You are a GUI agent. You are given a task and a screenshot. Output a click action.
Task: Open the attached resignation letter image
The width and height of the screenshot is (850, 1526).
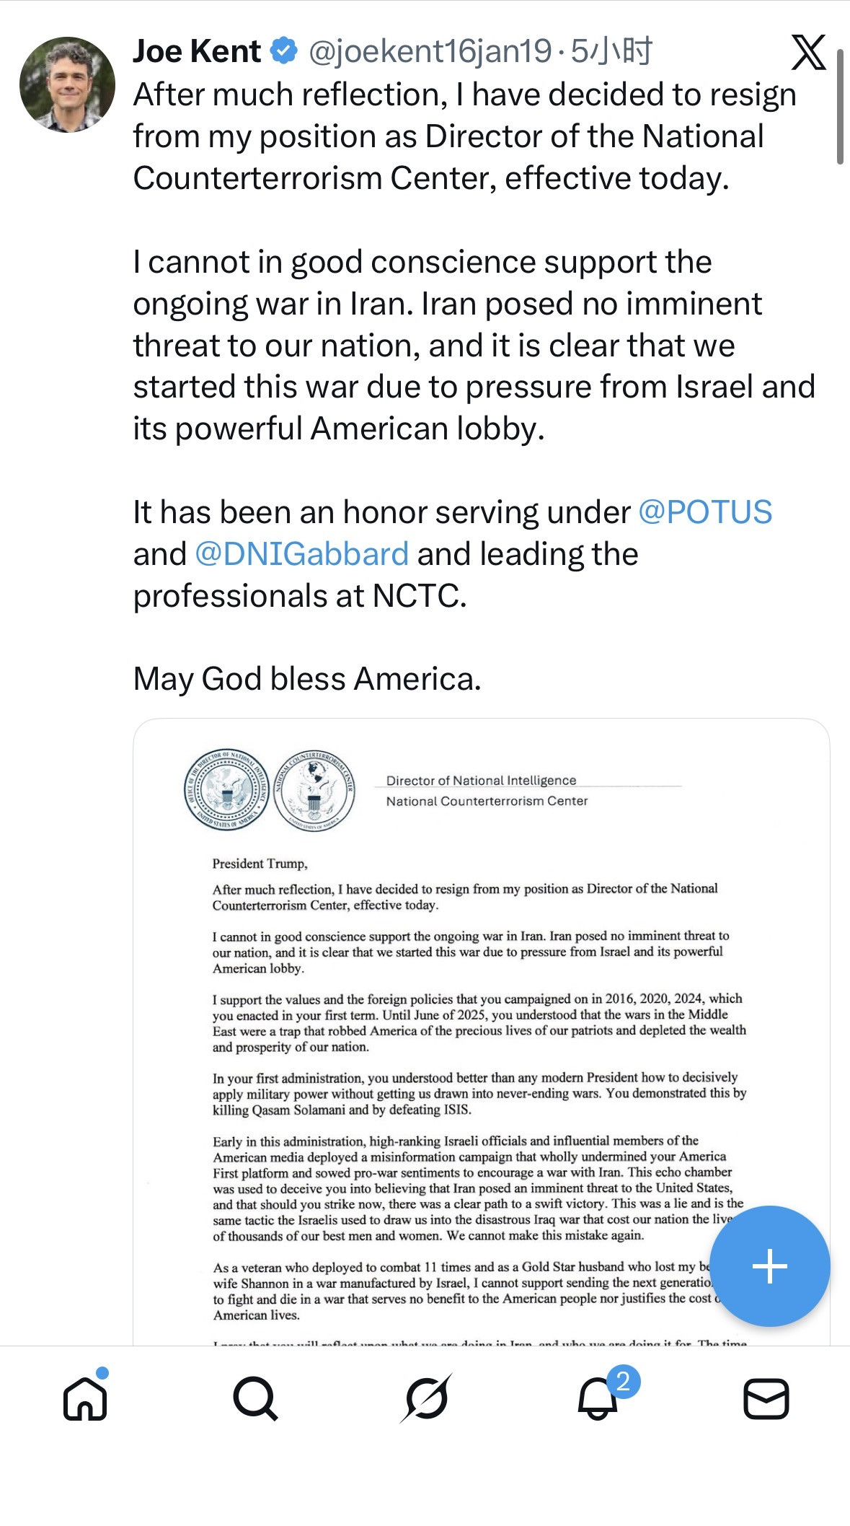click(x=482, y=1032)
